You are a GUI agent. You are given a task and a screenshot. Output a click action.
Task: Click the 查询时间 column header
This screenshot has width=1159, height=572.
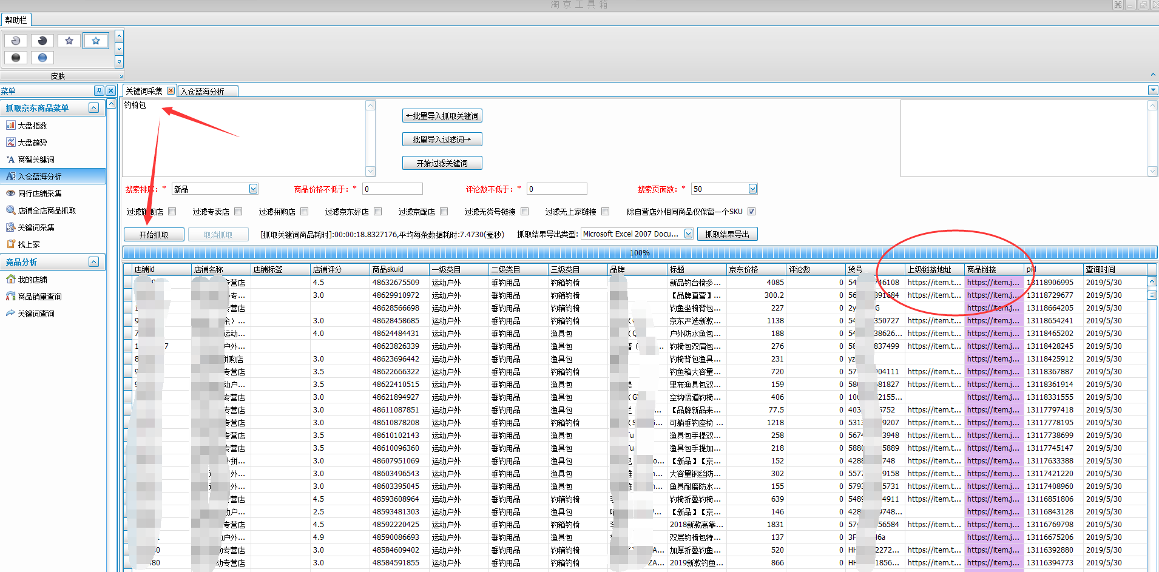(1115, 269)
